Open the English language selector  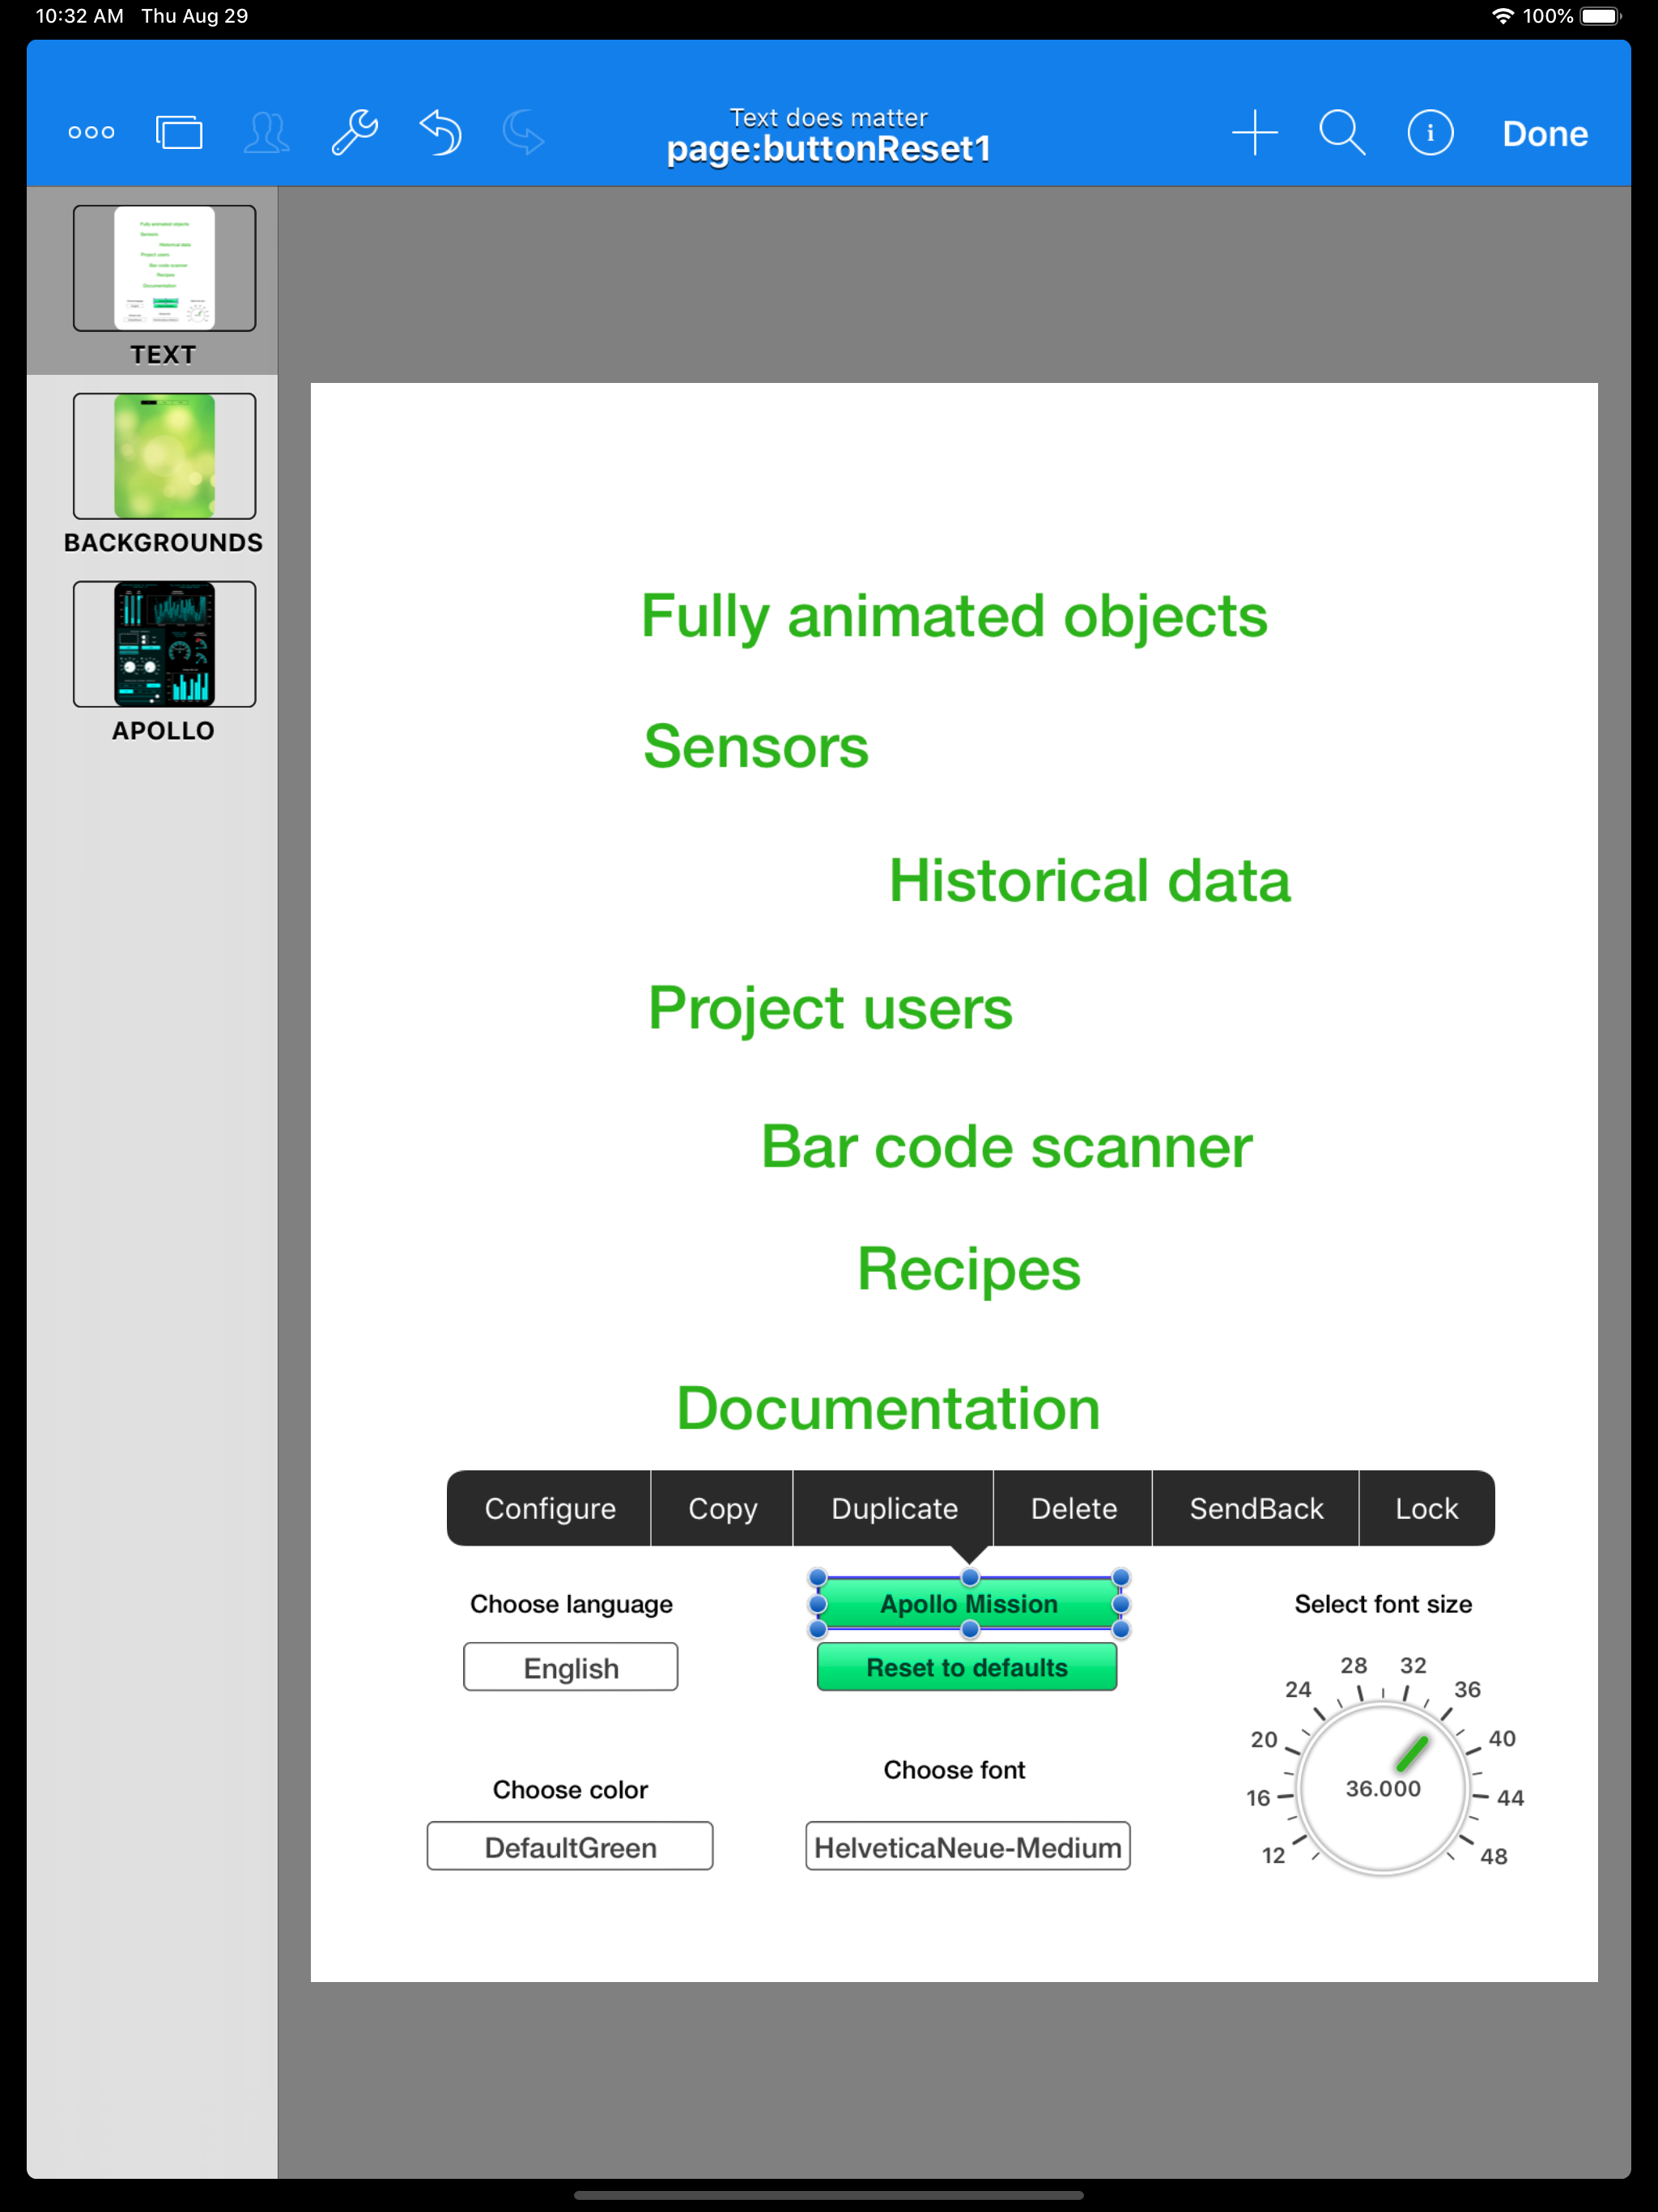[x=570, y=1667]
